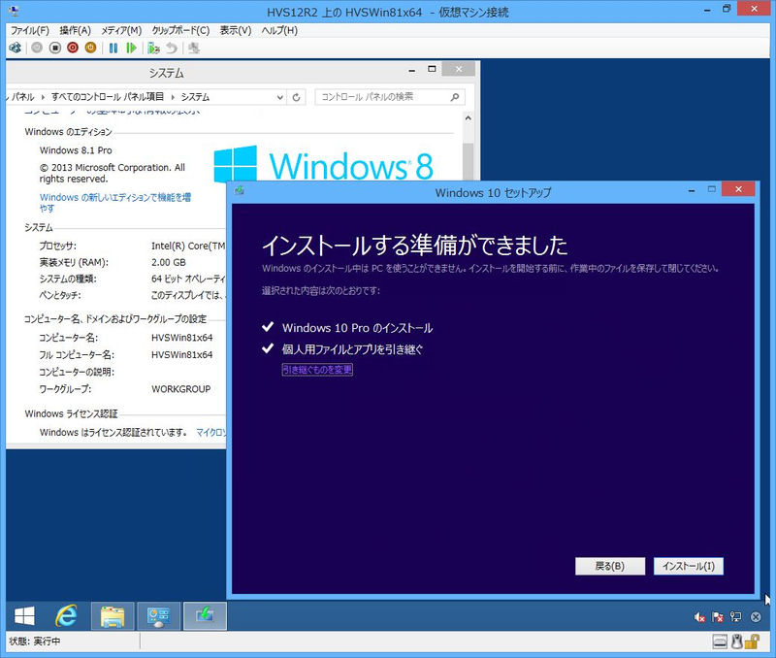776x658 pixels.
Task: Click the greyed-out Start VM toolbar icon
Action: (37, 48)
